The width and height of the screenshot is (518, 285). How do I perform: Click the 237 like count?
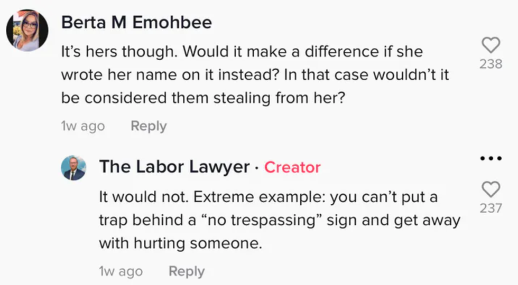492,208
